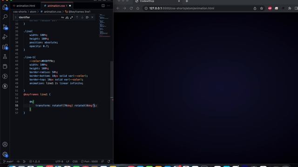
Task: Switch to the animation.html tab
Action: [26, 6]
